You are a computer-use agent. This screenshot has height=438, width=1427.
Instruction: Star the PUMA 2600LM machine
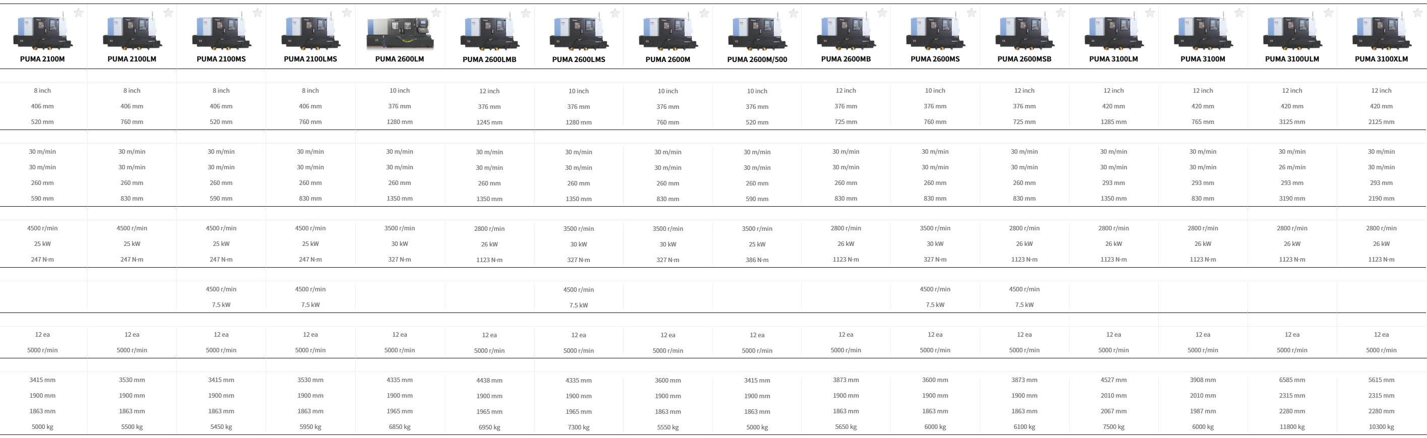(436, 13)
